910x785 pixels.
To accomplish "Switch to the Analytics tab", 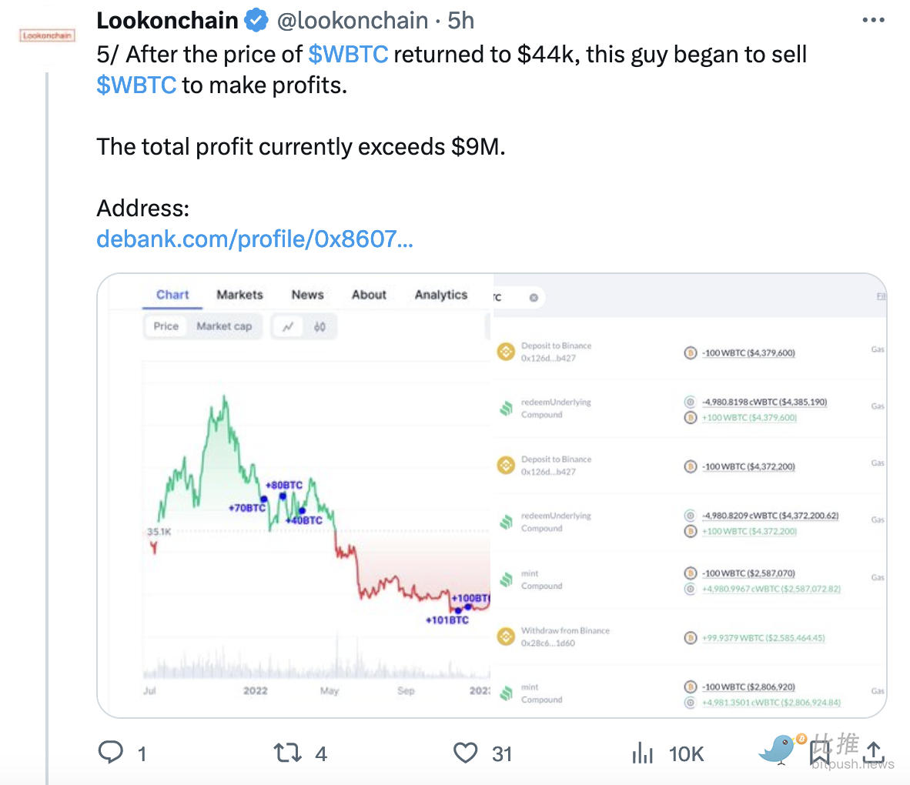I will click(440, 295).
